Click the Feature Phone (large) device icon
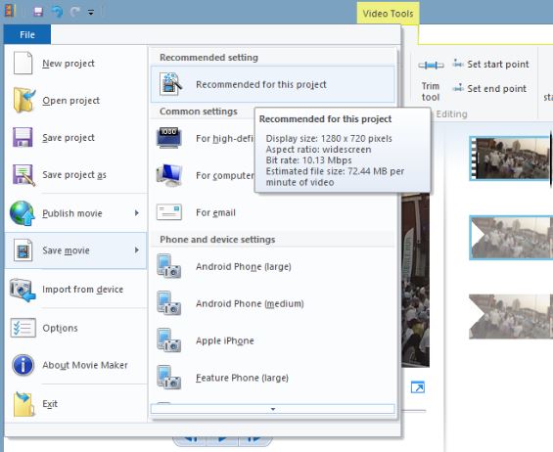The height and width of the screenshot is (452, 553). pos(169,378)
